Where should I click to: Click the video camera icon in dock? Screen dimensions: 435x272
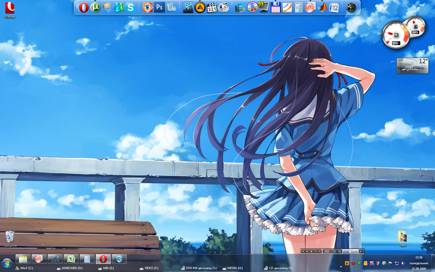point(223,8)
